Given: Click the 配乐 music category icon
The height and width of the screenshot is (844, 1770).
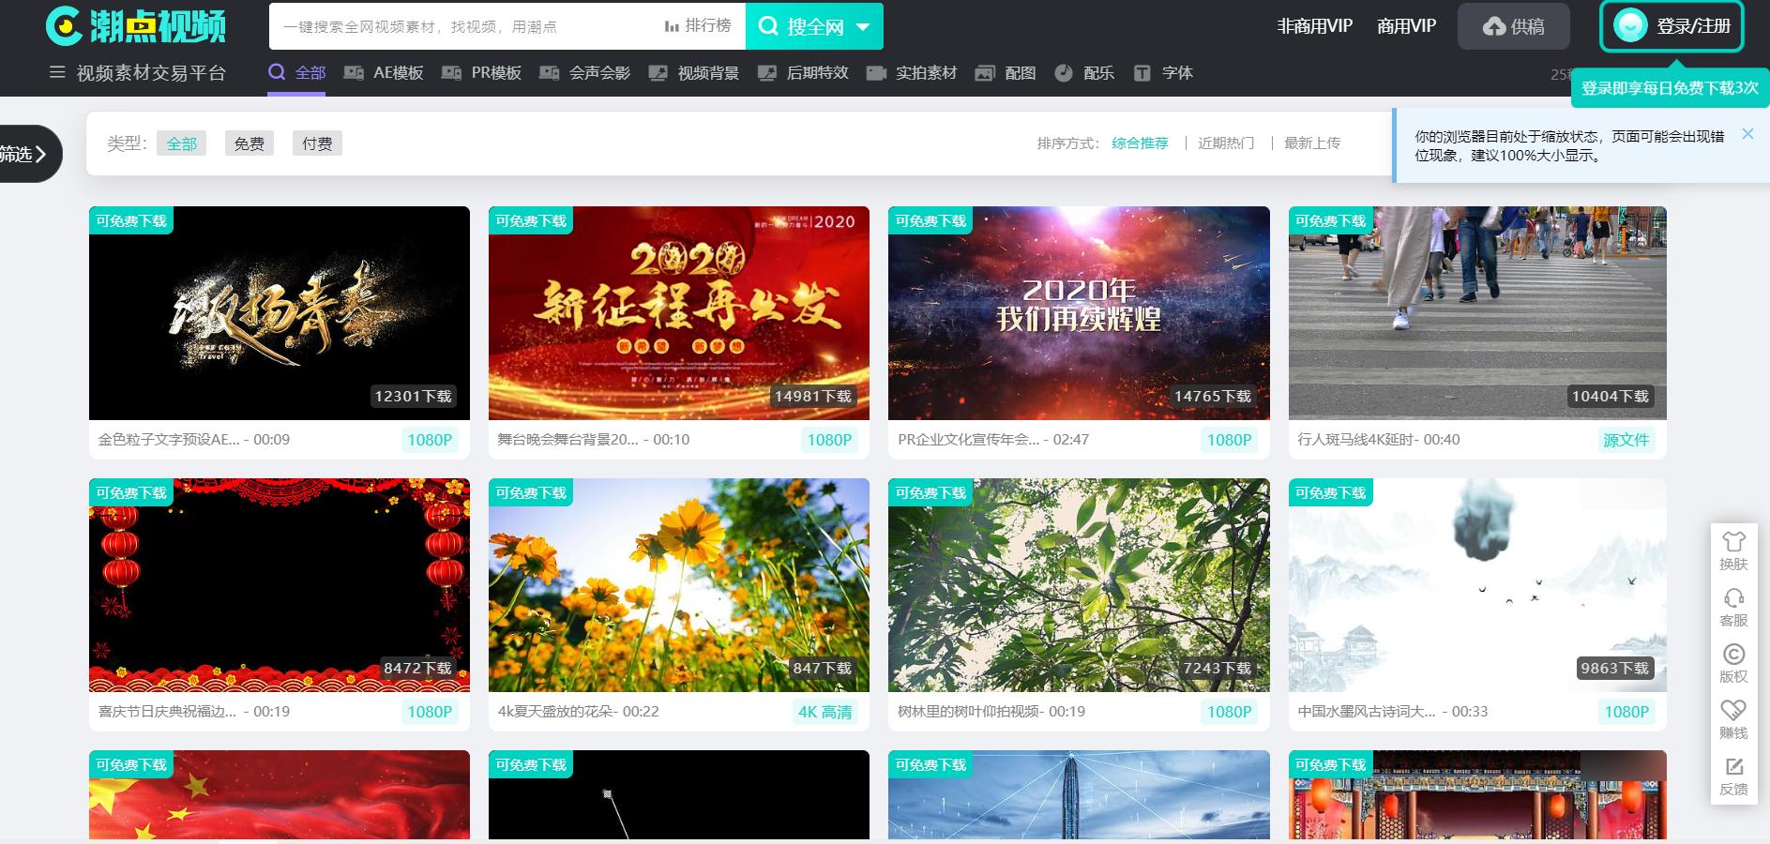Looking at the screenshot, I should click(x=1063, y=72).
